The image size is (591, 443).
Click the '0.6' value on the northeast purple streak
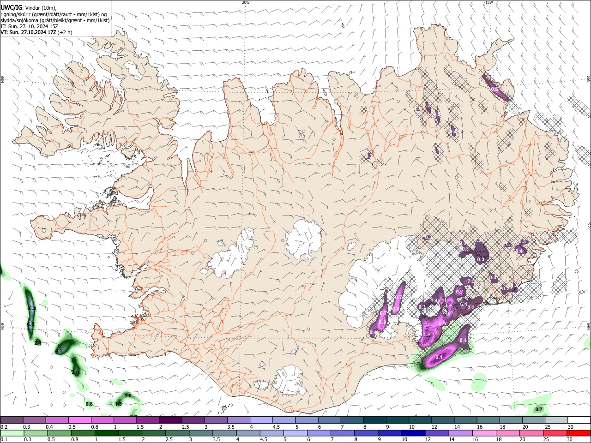point(494,89)
